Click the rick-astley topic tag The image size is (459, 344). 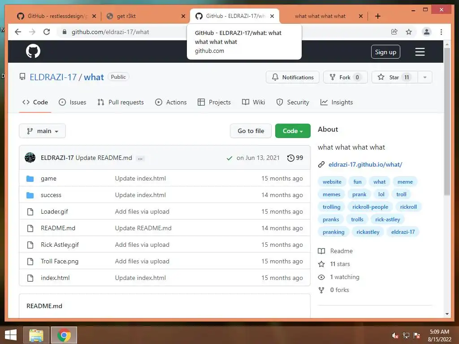click(388, 219)
